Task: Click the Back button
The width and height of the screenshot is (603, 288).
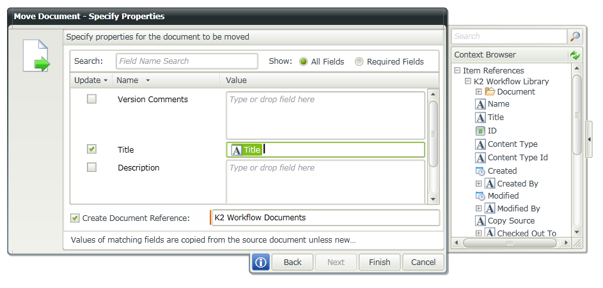Action: tap(292, 262)
